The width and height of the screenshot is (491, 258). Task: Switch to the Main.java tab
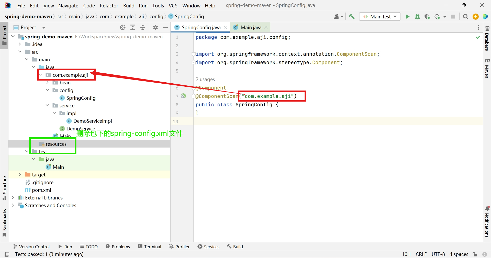[x=251, y=27]
